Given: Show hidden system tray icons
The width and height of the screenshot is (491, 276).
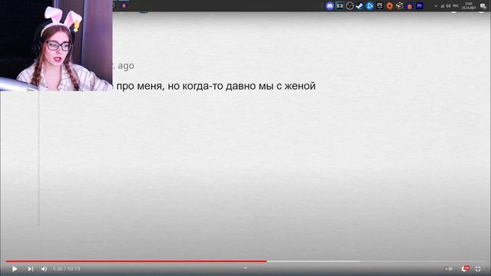Looking at the screenshot, I should click(x=436, y=6).
